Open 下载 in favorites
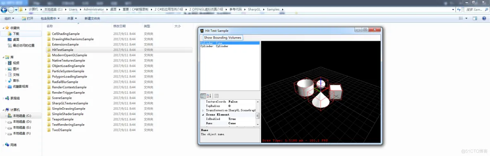 point(16,33)
